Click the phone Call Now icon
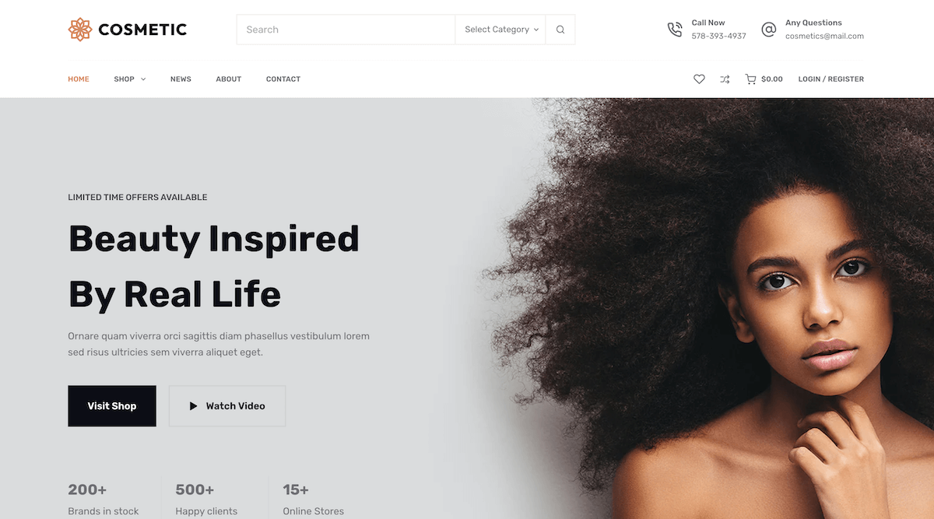 (x=675, y=30)
